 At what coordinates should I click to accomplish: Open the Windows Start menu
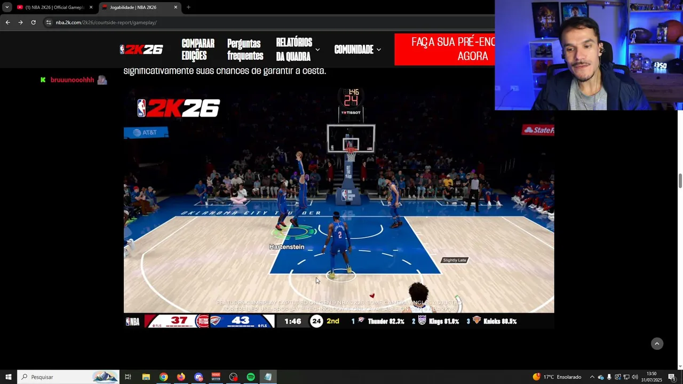point(8,377)
